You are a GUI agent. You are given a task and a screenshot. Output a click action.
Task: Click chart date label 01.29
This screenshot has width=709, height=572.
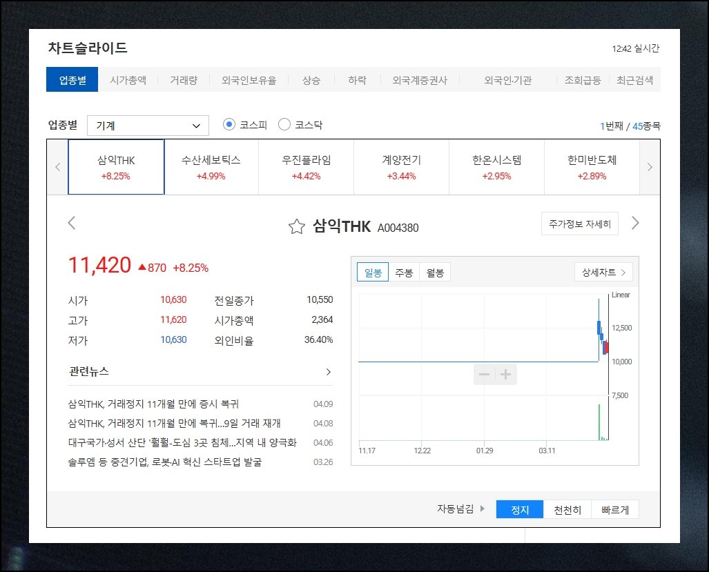point(484,451)
